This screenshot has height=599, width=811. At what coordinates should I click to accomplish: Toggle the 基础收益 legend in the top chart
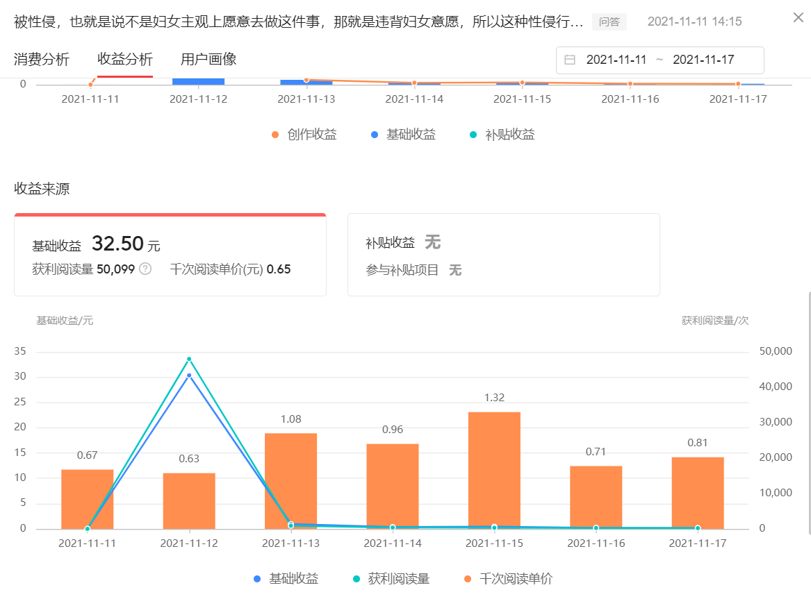pyautogui.click(x=403, y=134)
